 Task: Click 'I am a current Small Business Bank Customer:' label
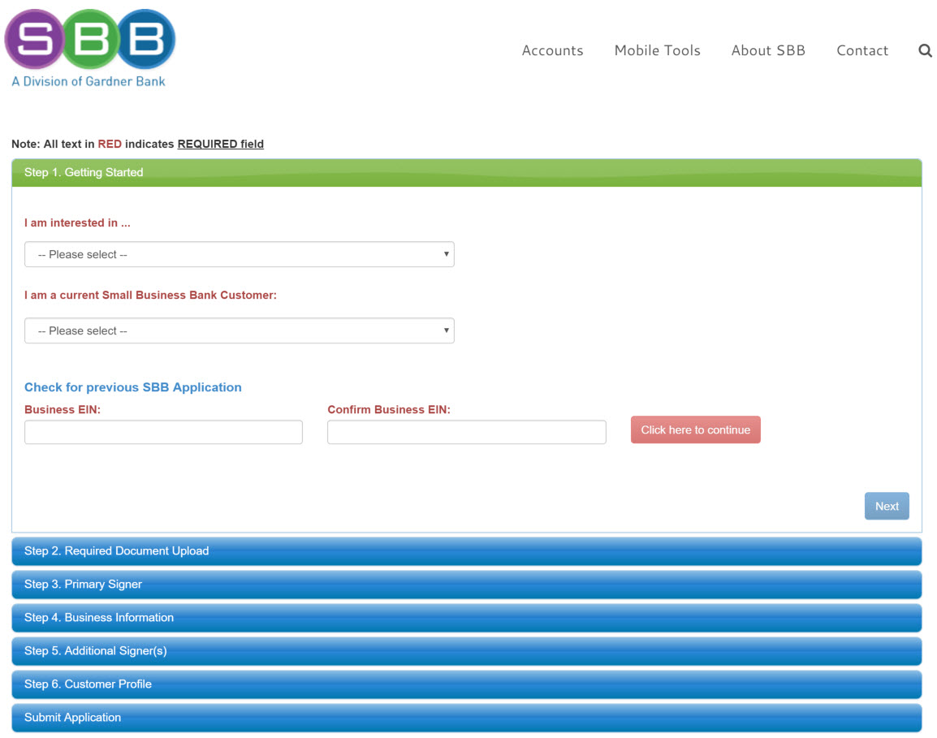tap(150, 296)
